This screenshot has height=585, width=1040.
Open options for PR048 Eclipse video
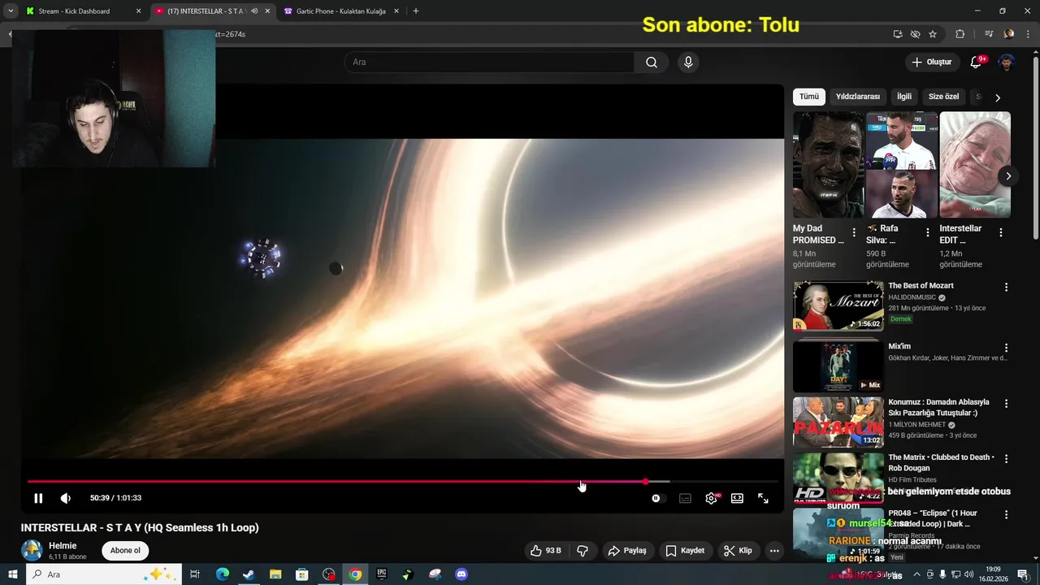[x=1006, y=515]
